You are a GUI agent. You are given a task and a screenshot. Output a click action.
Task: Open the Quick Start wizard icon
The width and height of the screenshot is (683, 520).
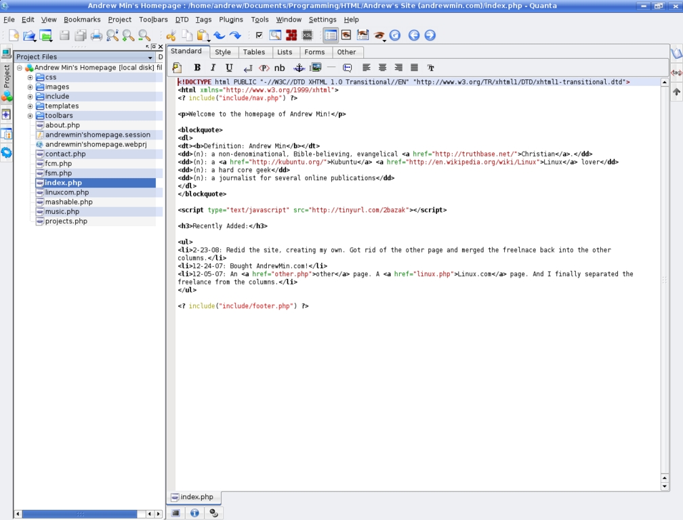176,68
